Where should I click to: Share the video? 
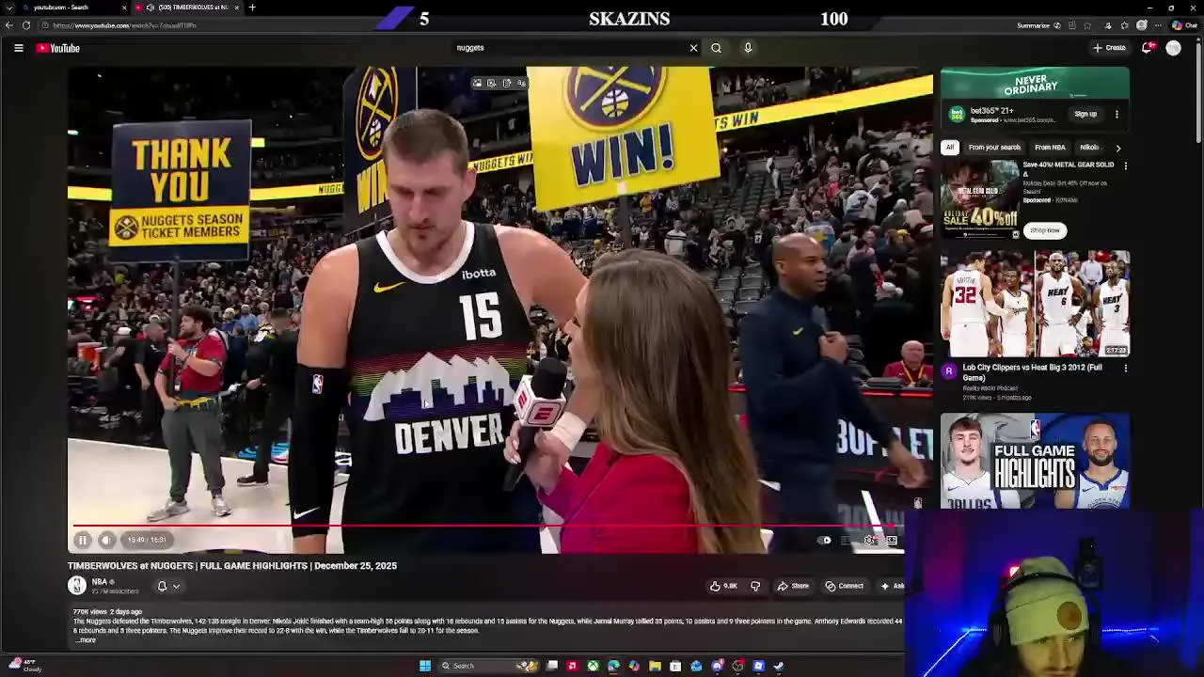coord(793,586)
